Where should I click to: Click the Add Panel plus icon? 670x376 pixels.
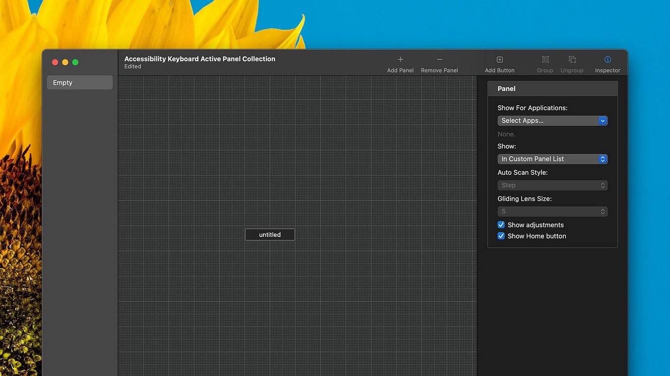(x=400, y=60)
